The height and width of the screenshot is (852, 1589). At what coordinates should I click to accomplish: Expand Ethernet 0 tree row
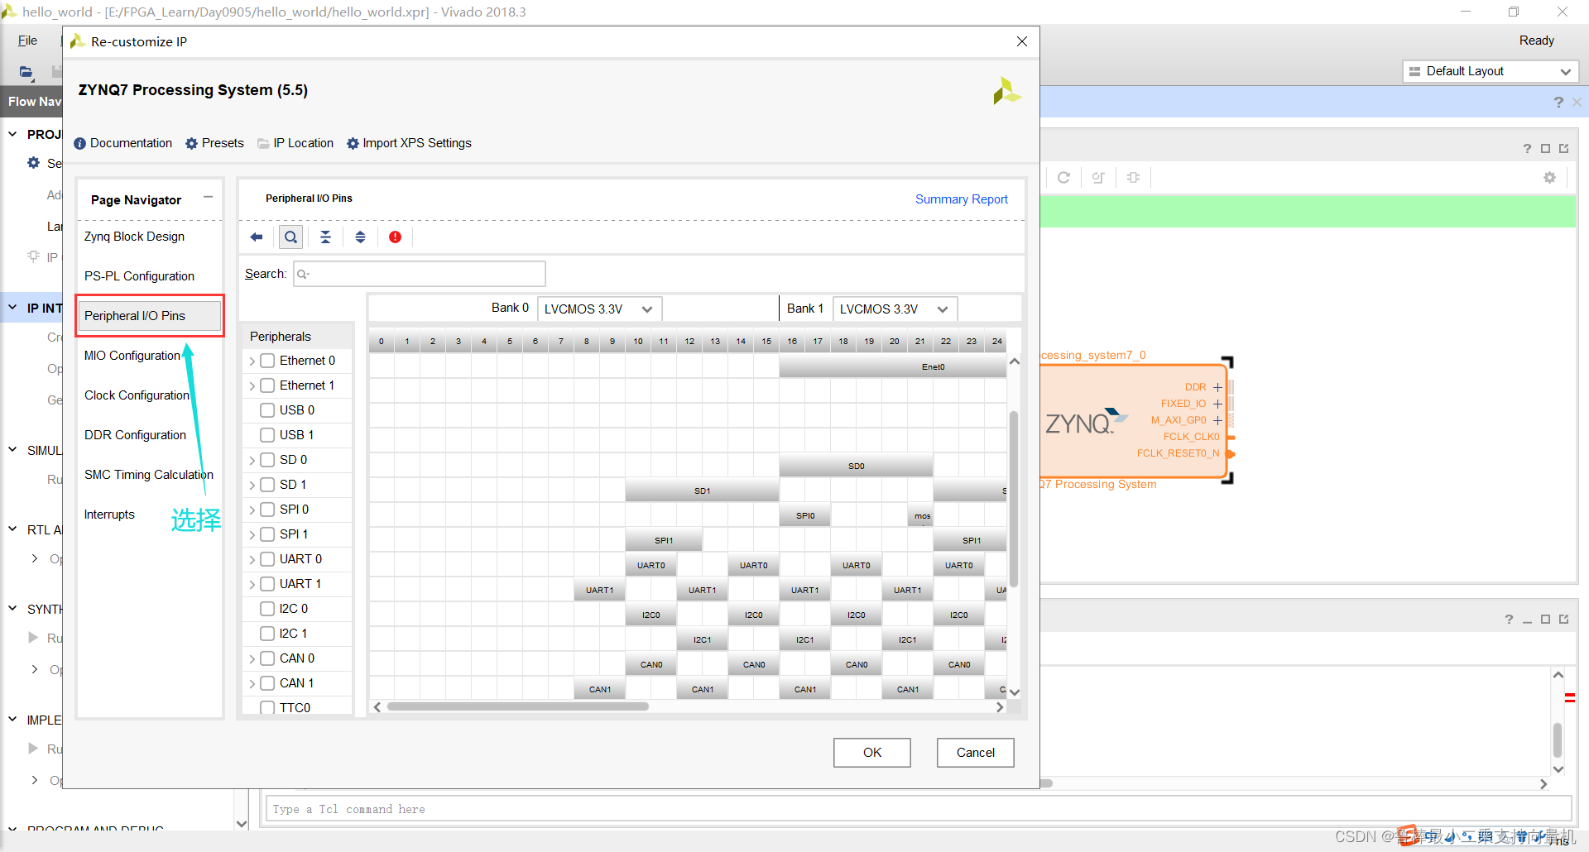[252, 361]
